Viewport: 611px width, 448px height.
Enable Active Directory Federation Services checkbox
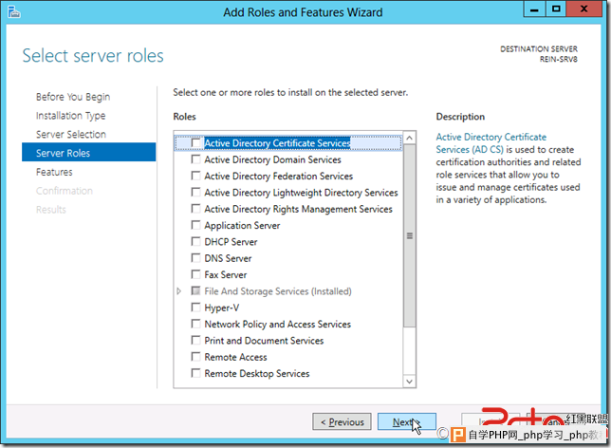point(196,176)
